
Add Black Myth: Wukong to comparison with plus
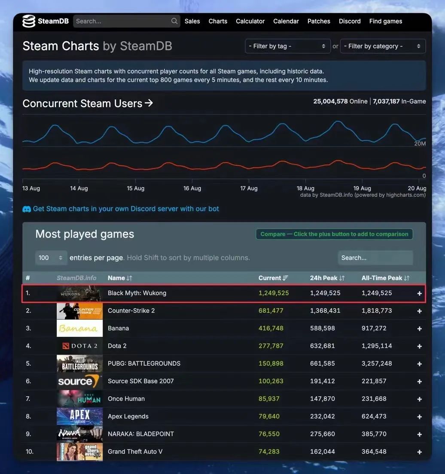point(419,293)
